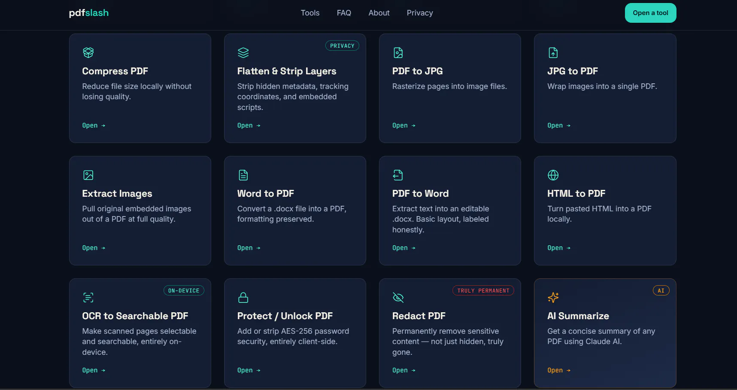Open the About navigation item
This screenshot has height=390, width=737.
point(379,13)
